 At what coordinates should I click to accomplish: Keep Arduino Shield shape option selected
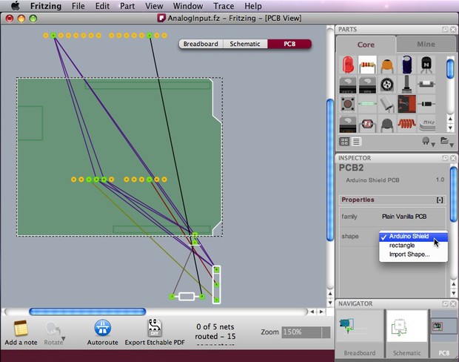pyautogui.click(x=413, y=237)
